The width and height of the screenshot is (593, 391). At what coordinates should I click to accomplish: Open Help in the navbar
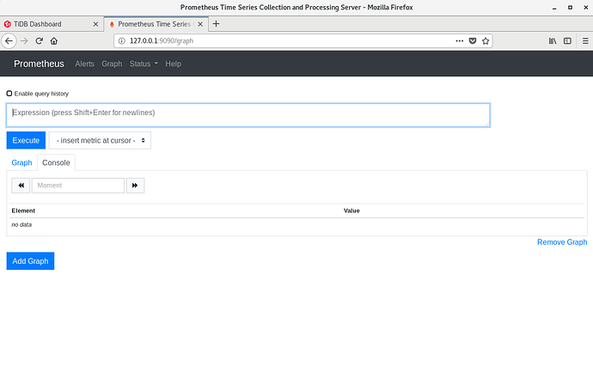[x=173, y=64]
